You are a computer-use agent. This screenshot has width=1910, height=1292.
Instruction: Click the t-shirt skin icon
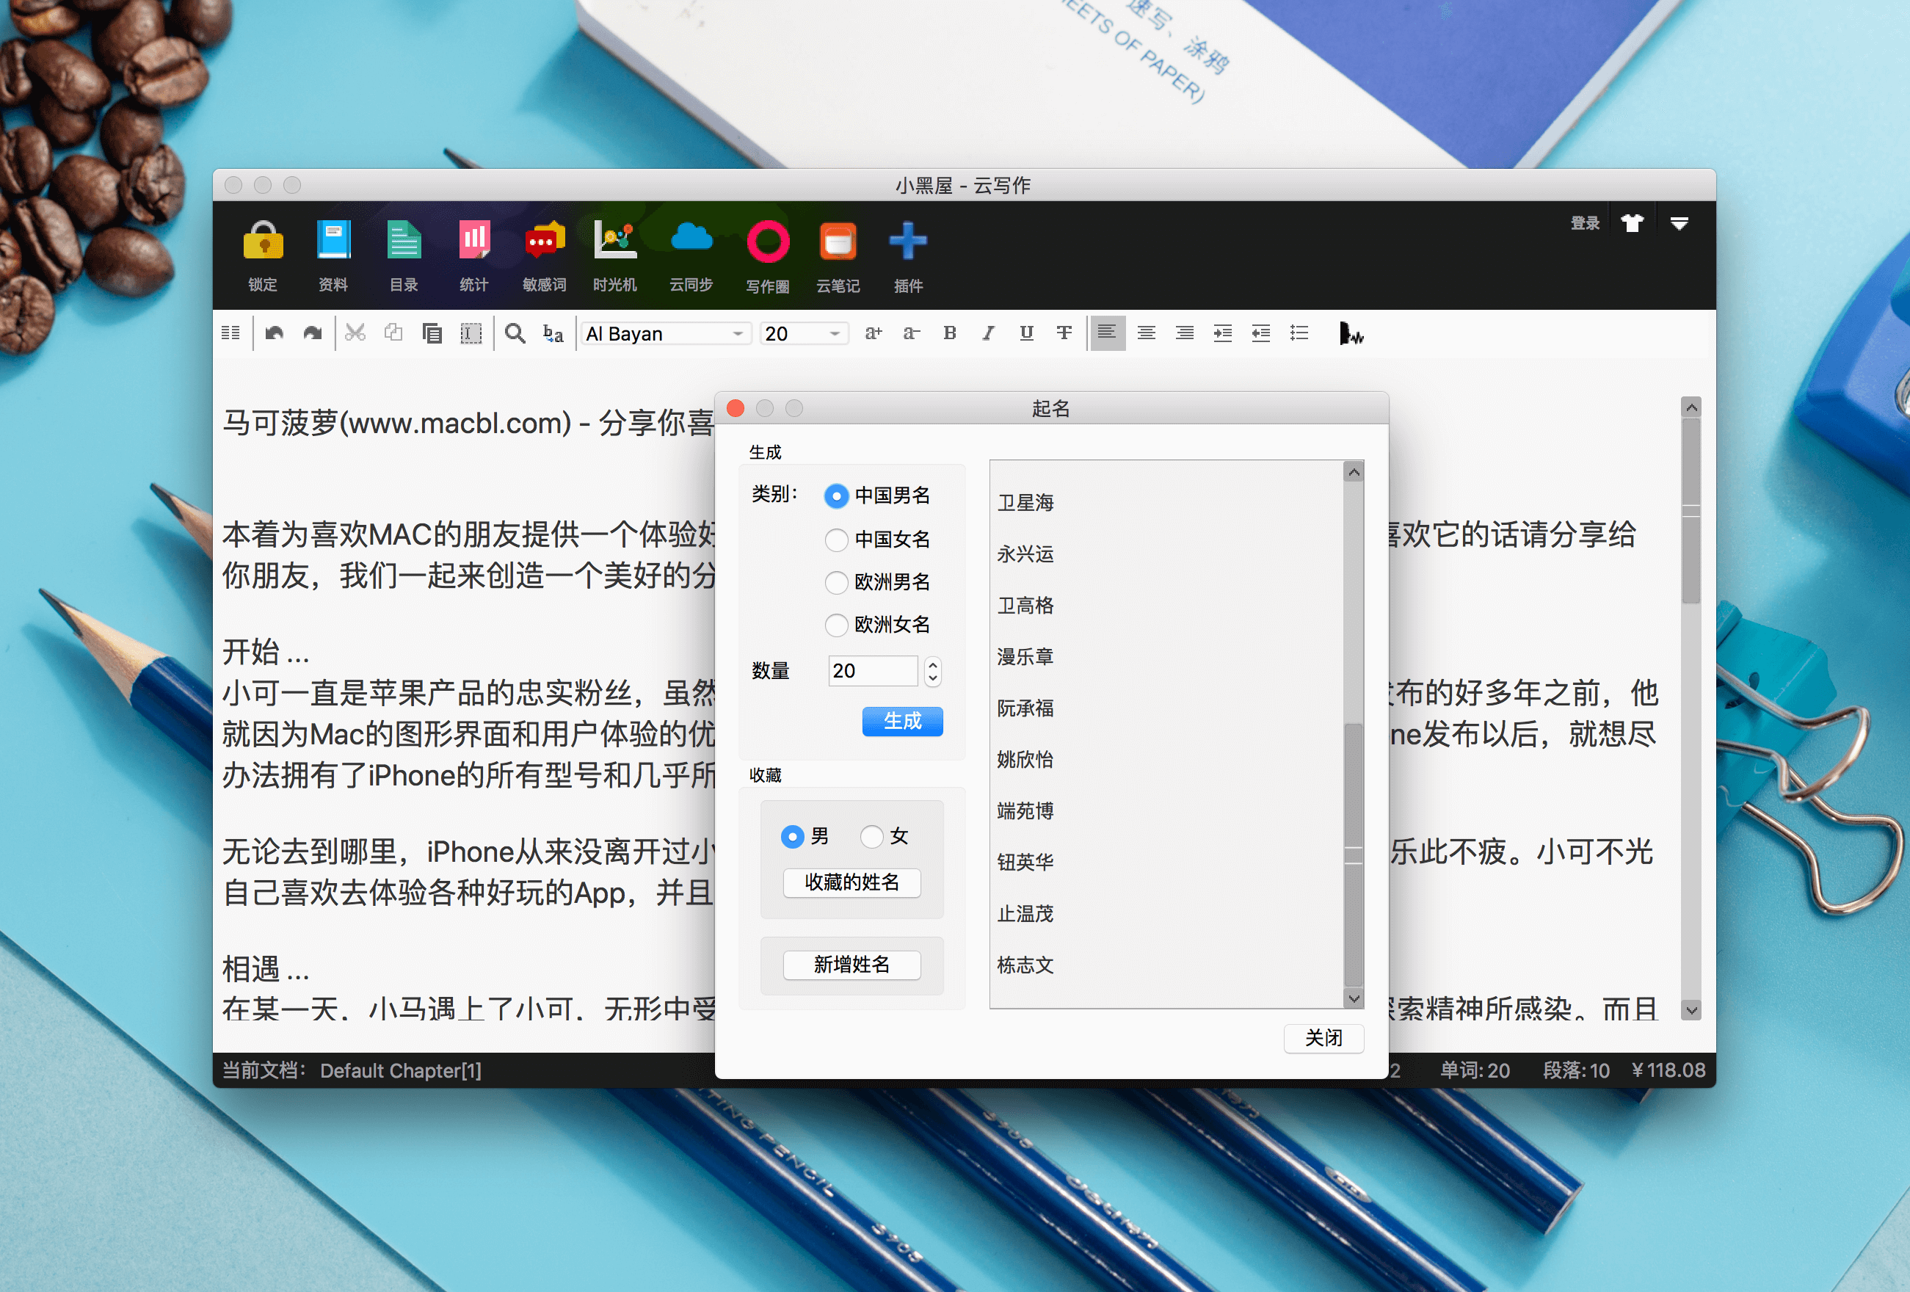pyautogui.click(x=1633, y=222)
